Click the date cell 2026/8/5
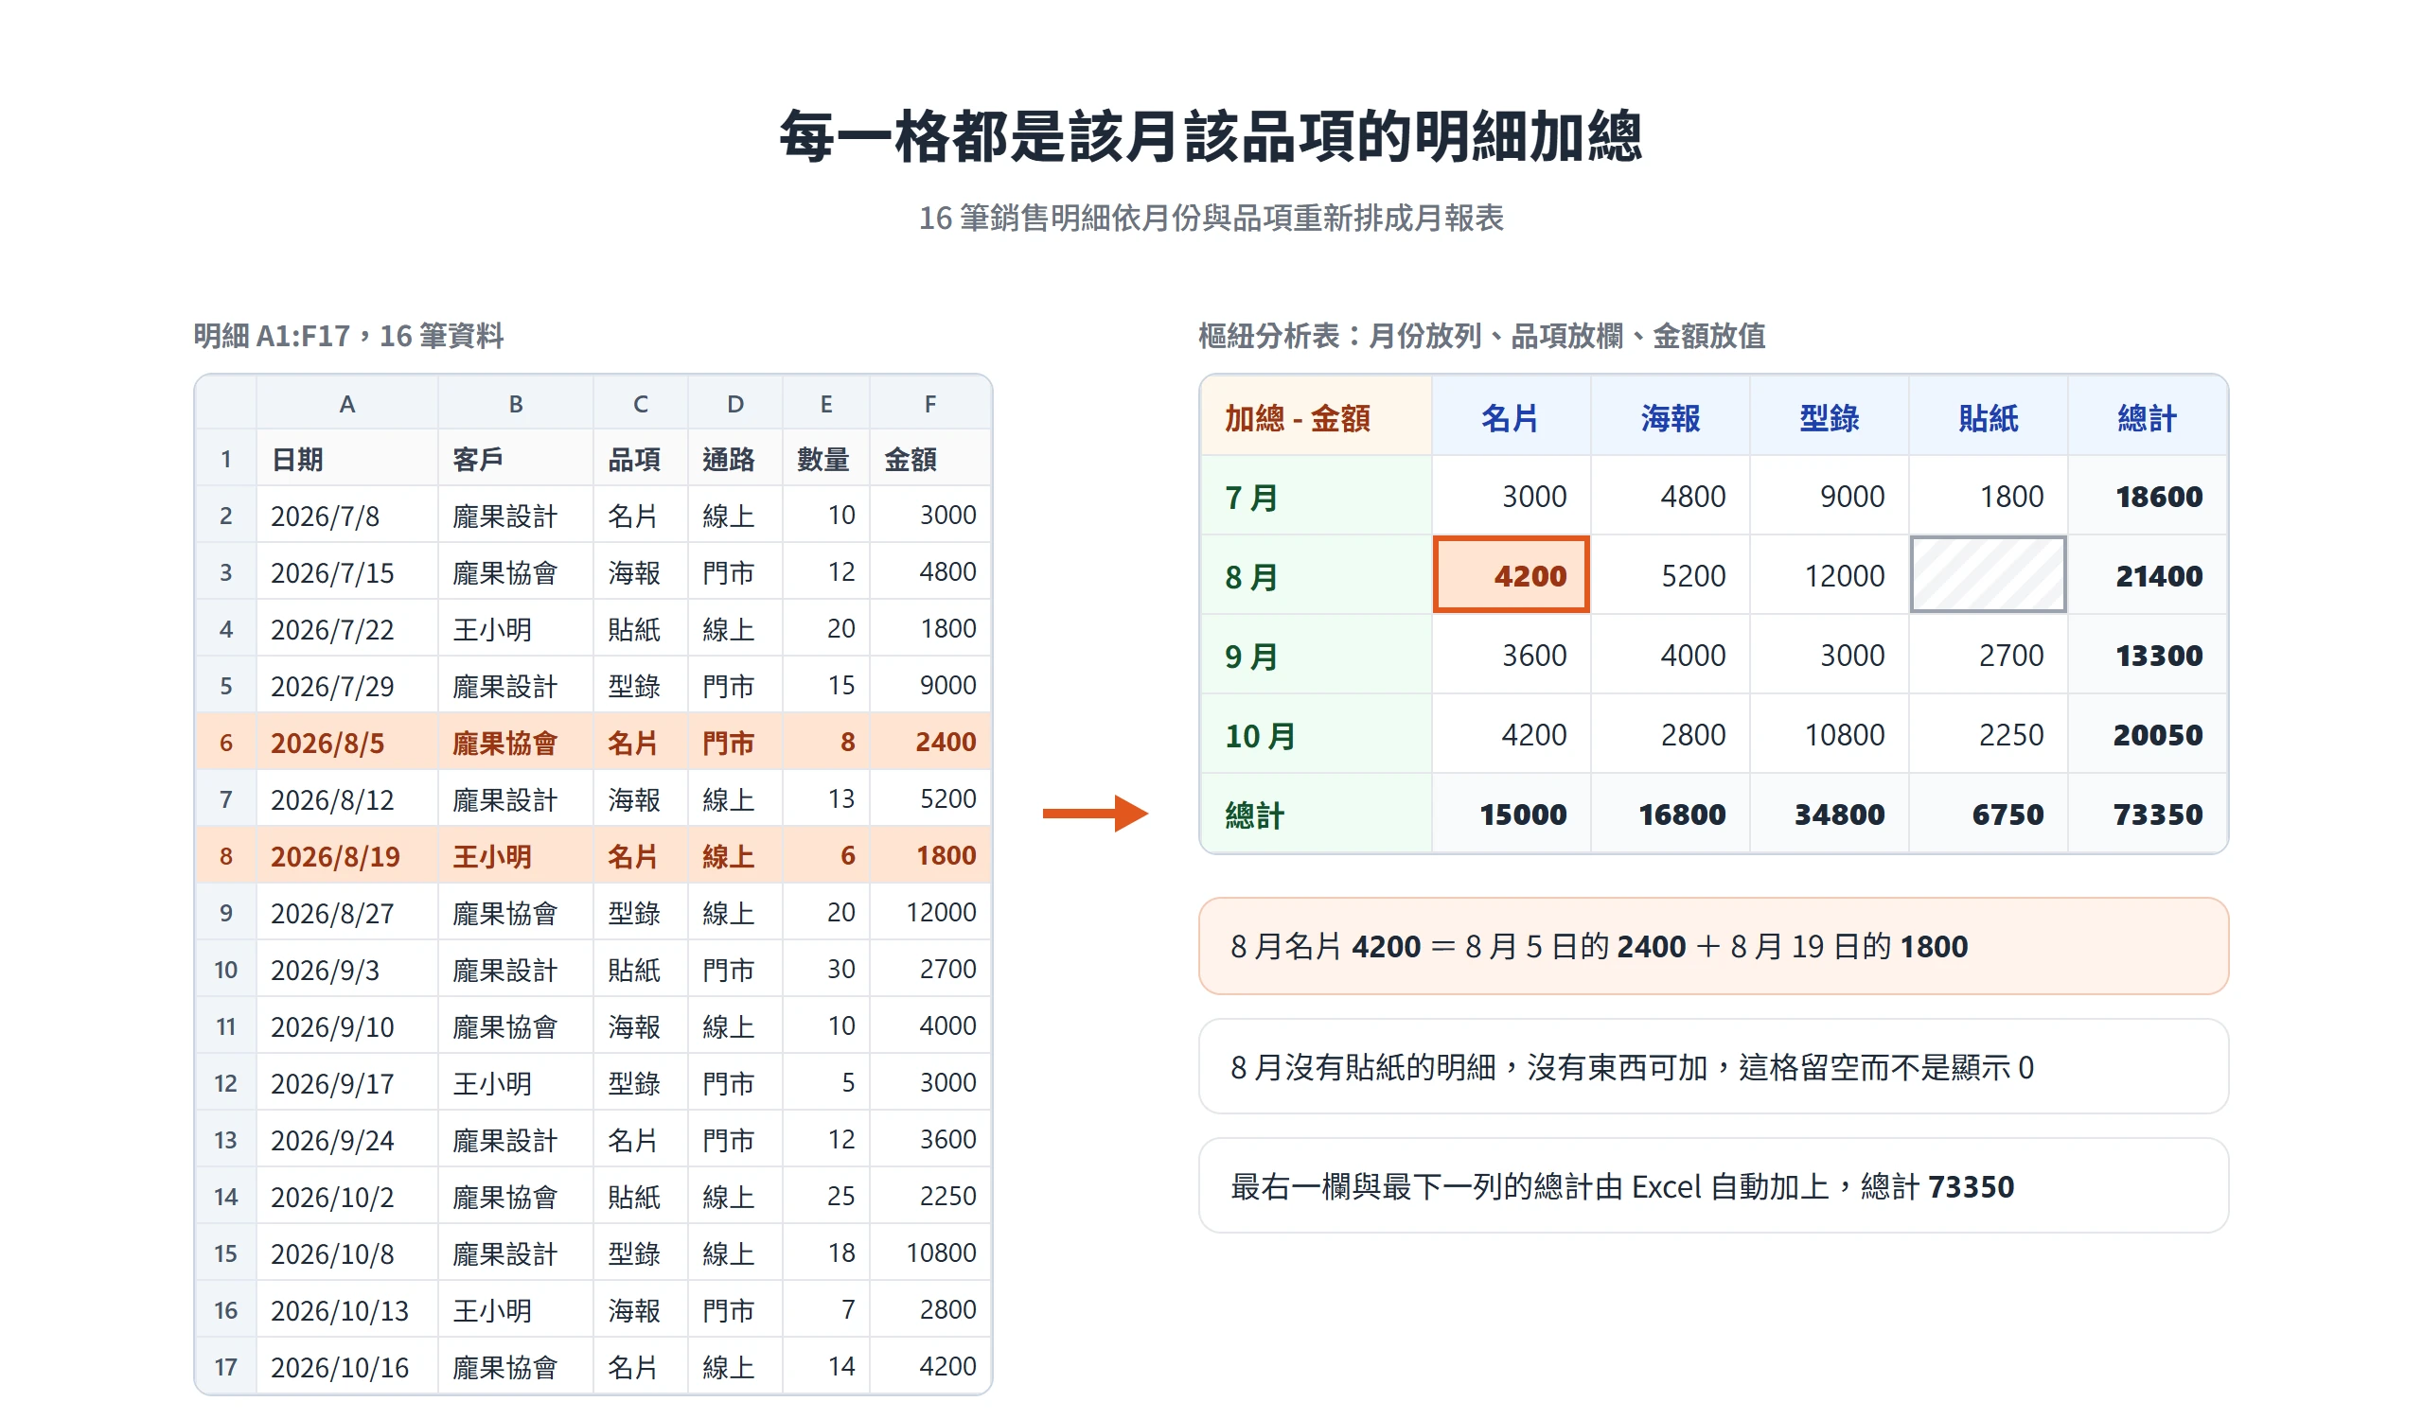Viewport: 2423px width, 1419px height. point(347,742)
